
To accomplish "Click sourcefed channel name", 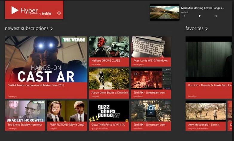I will 97,64.
